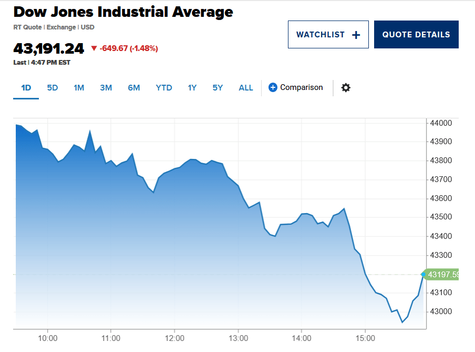The width and height of the screenshot is (475, 352).
Task: Click the Dow Jones Industrial Average title
Action: (x=123, y=12)
